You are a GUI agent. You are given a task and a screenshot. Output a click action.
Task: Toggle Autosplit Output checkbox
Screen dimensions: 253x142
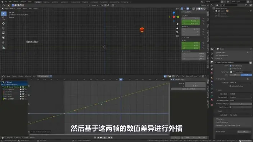pyautogui.click(x=230, y=86)
